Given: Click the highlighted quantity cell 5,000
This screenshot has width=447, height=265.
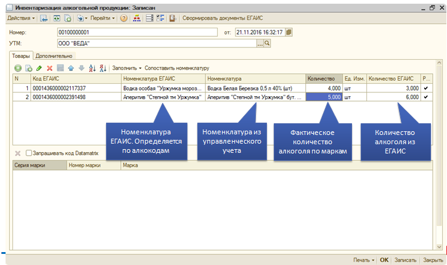Looking at the screenshot, I should point(324,97).
